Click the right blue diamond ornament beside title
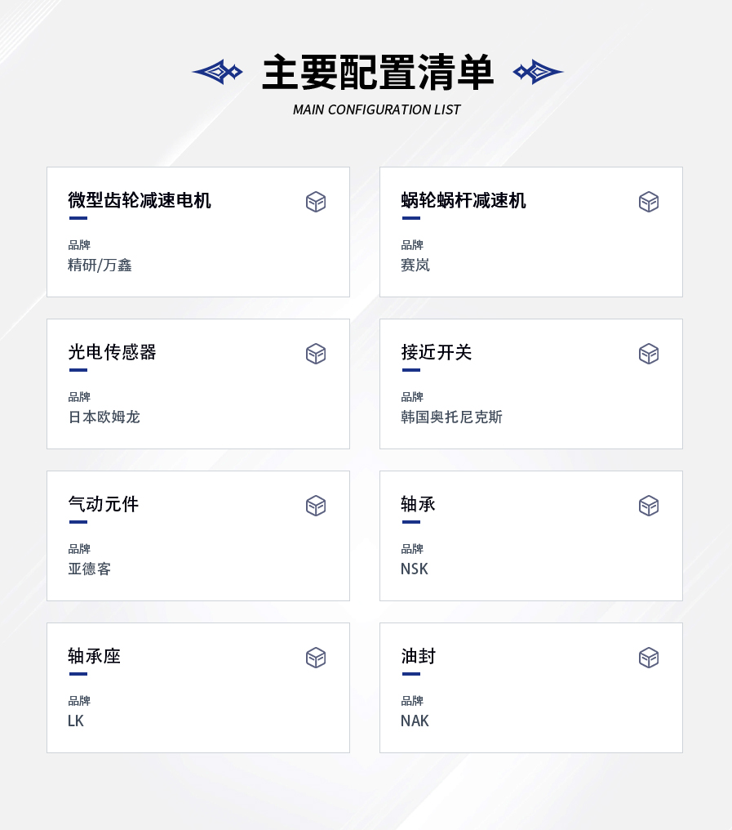Image resolution: width=732 pixels, height=830 pixels. [x=538, y=71]
